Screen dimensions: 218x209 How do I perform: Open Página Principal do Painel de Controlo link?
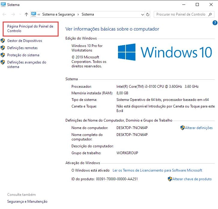tap(30, 28)
